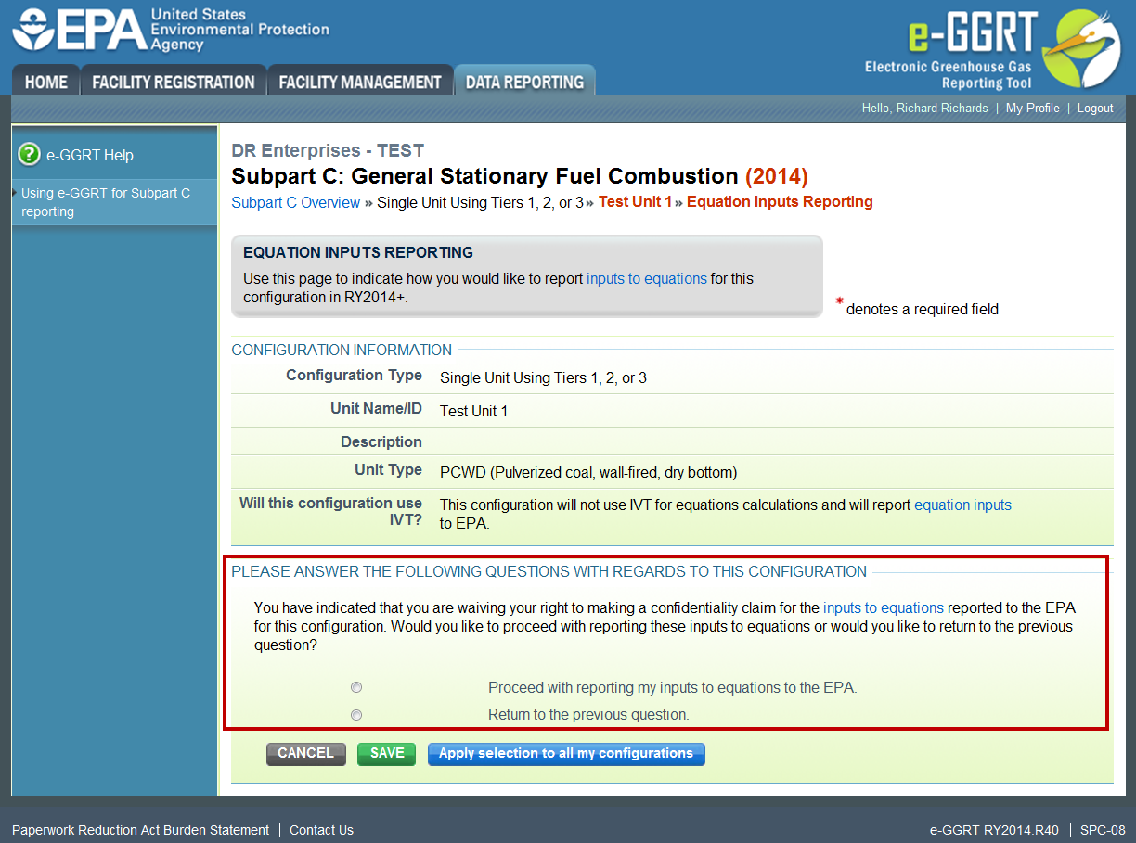
Task: Select the DATA REPORTING tab
Action: [524, 81]
